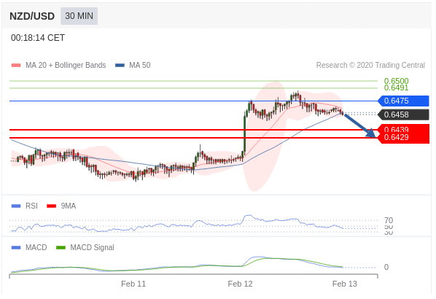The image size is (436, 299).
Task: Click the 0.6500 resistance level label
Action: pos(396,81)
